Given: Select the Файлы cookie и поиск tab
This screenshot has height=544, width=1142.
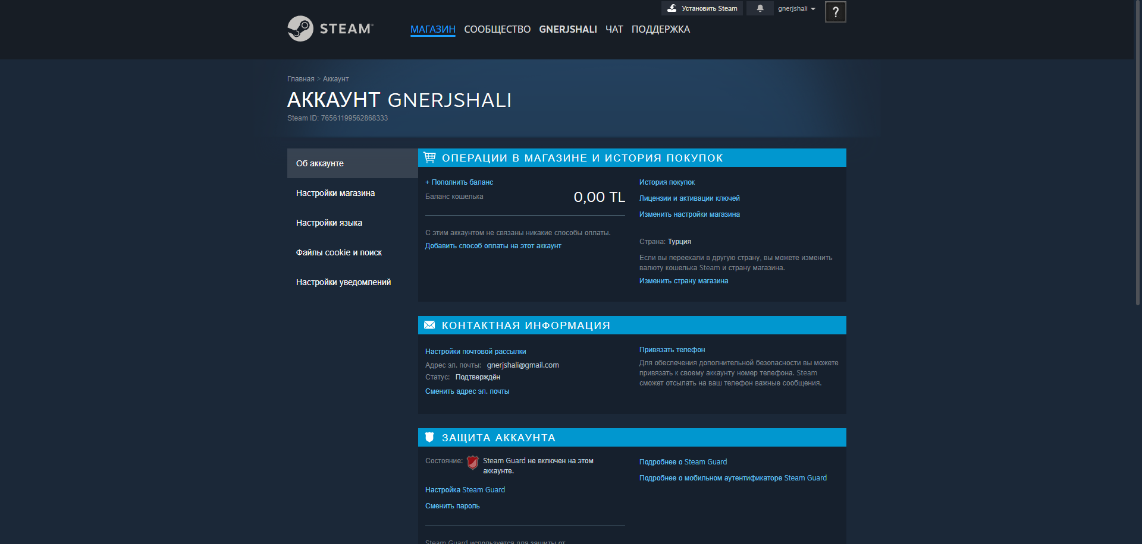Looking at the screenshot, I should tap(353, 252).
